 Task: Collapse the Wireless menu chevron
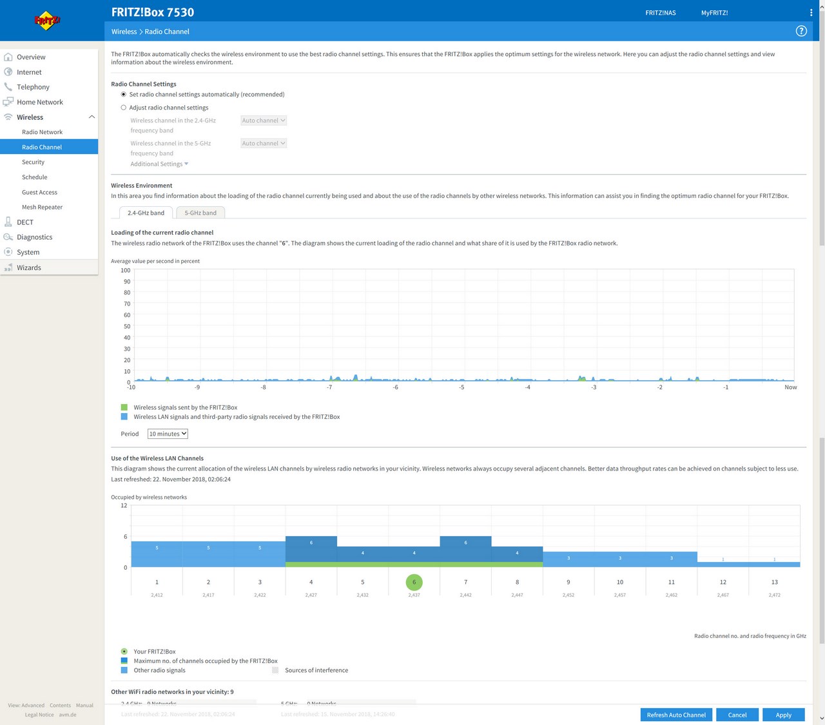coord(92,117)
